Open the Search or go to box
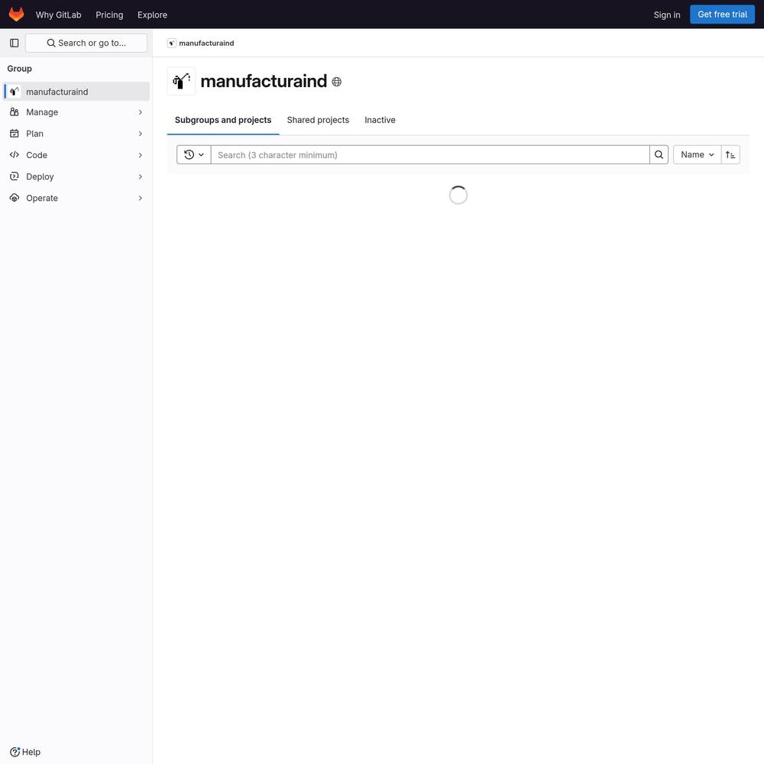764x764 pixels. [86, 43]
